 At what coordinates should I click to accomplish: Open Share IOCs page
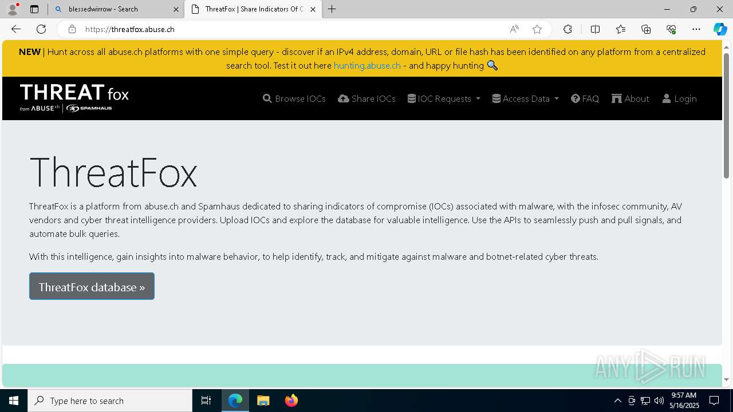click(x=366, y=98)
